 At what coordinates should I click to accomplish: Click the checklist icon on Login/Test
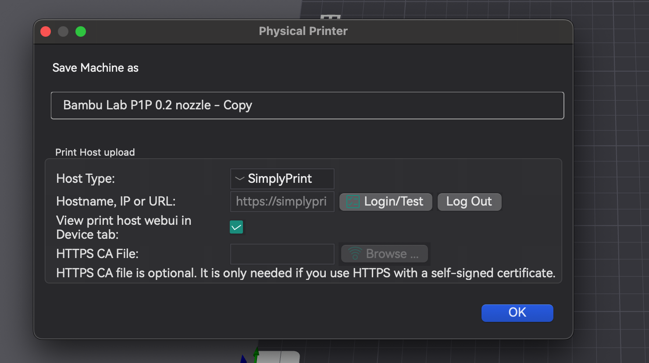coord(353,202)
